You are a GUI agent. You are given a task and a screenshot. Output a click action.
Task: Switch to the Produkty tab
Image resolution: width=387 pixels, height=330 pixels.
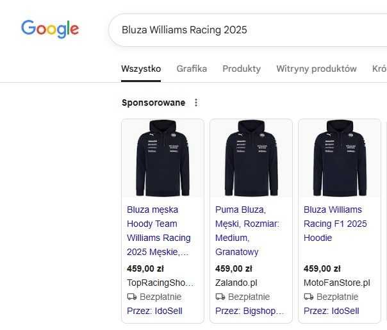coord(242,69)
